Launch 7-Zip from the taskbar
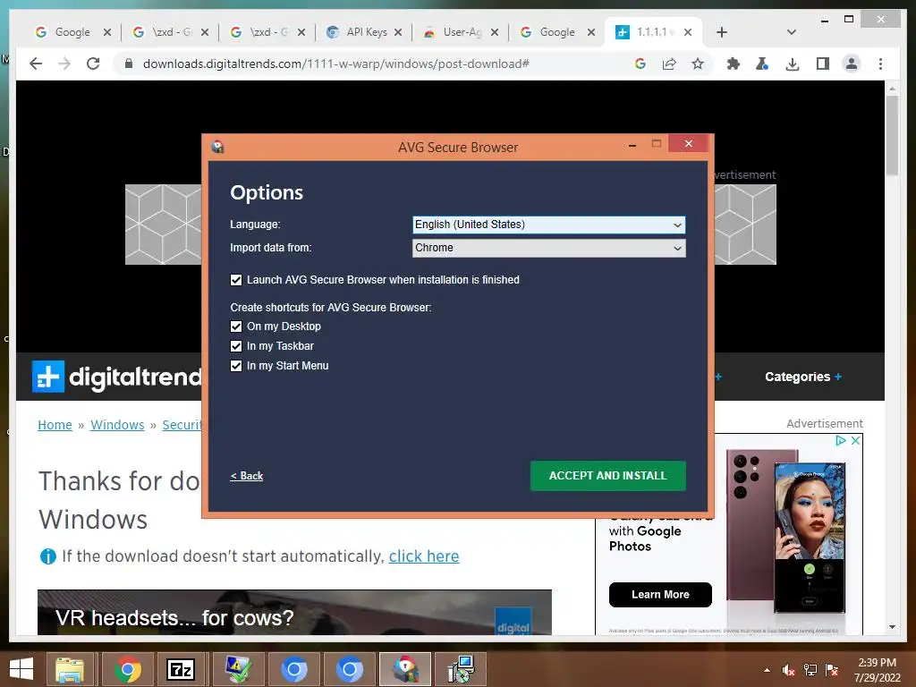The image size is (916, 687). point(181,669)
